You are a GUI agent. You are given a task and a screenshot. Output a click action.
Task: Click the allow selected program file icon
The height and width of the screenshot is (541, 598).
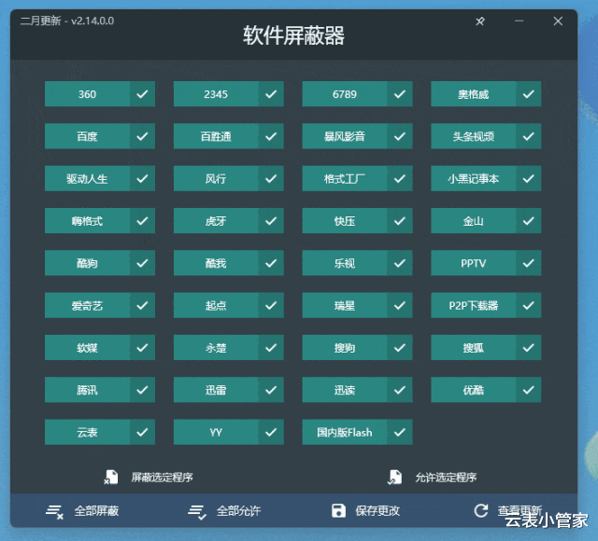click(x=394, y=477)
